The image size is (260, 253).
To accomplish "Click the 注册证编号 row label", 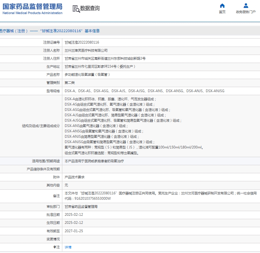I will point(51,43).
